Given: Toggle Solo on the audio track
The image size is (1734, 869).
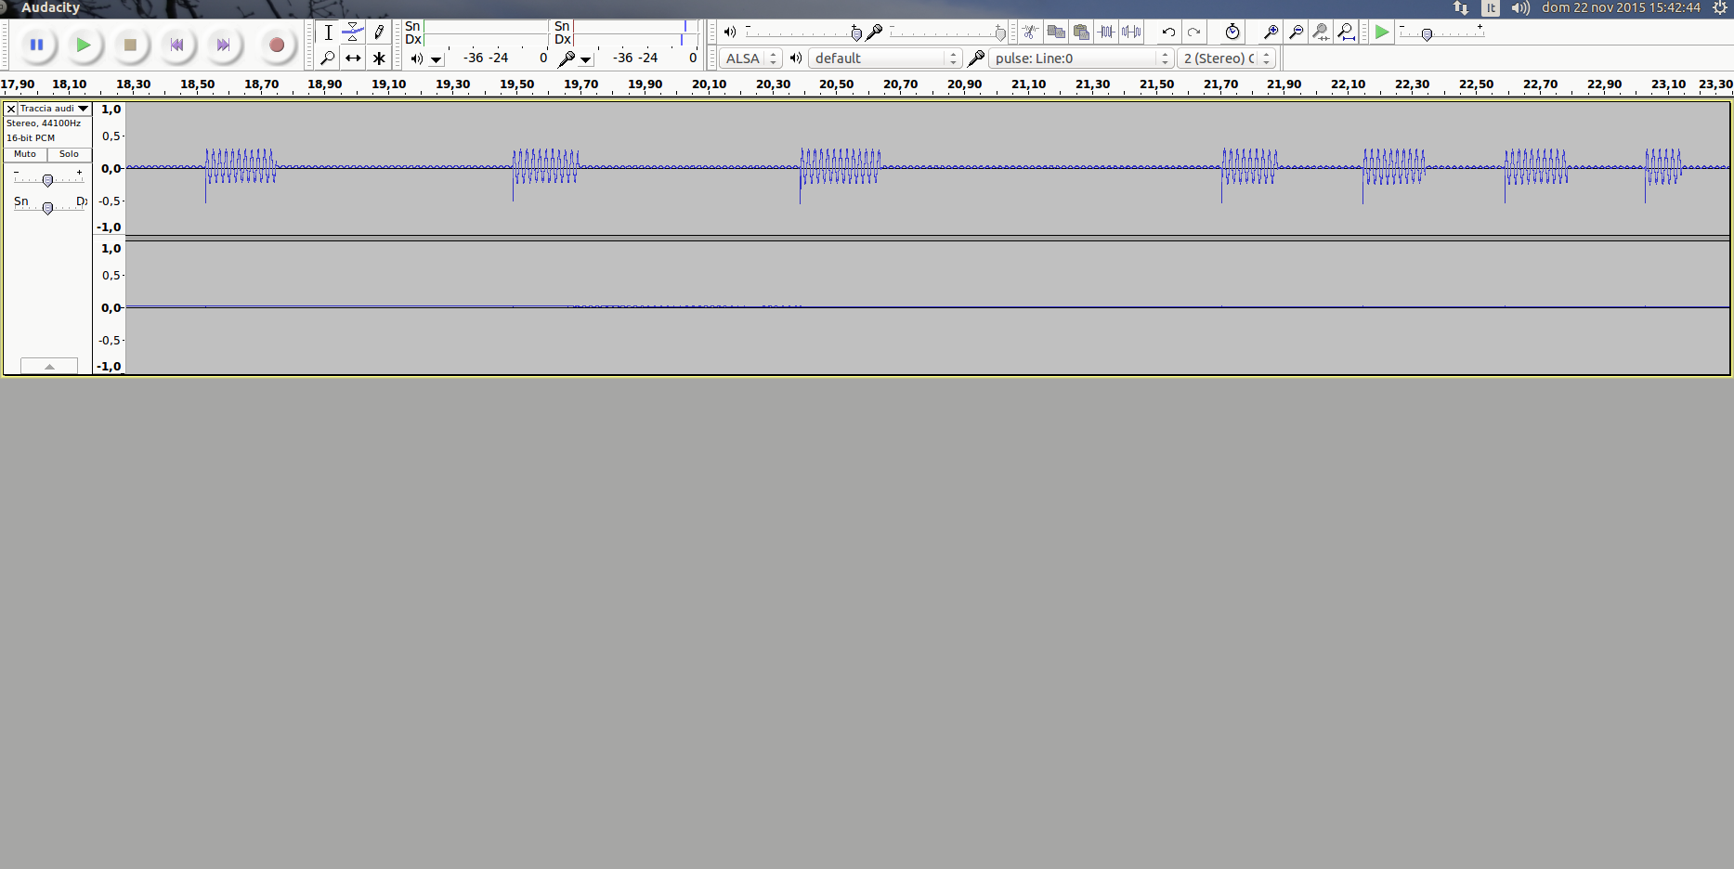Looking at the screenshot, I should coord(69,154).
